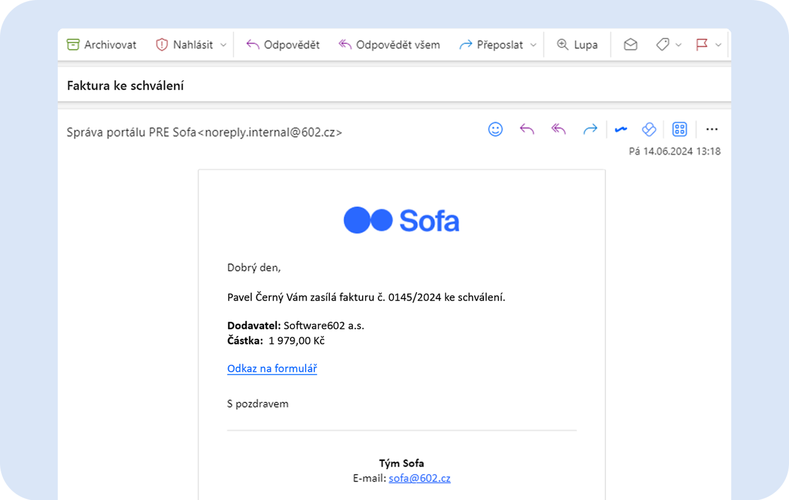Flag this message with red flag
Image resolution: width=789 pixels, height=500 pixels.
(701, 44)
